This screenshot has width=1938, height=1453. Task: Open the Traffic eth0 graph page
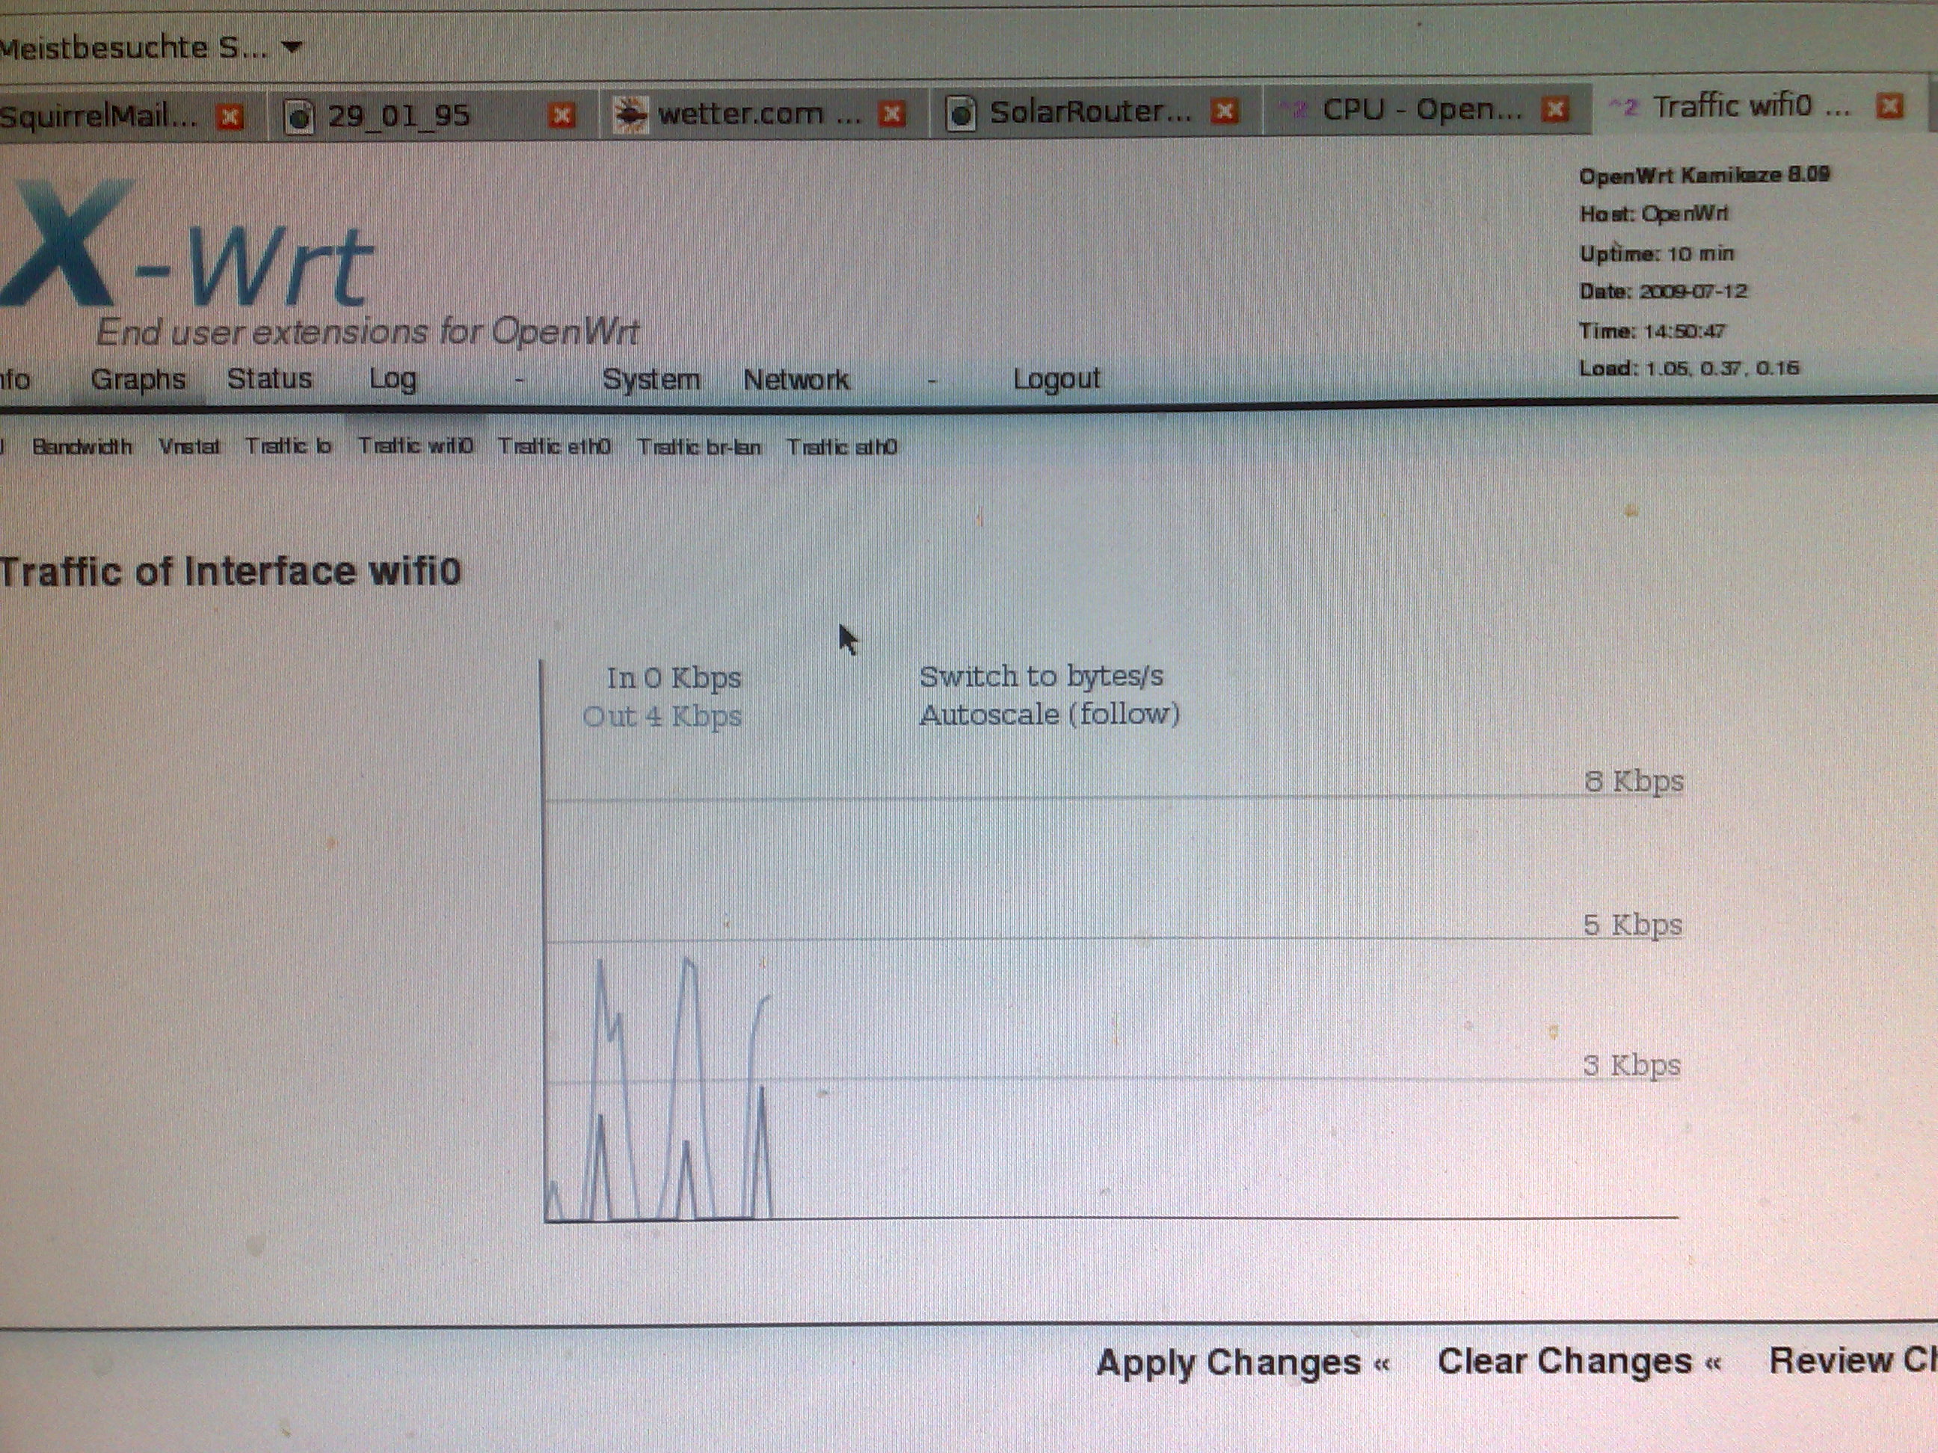554,447
